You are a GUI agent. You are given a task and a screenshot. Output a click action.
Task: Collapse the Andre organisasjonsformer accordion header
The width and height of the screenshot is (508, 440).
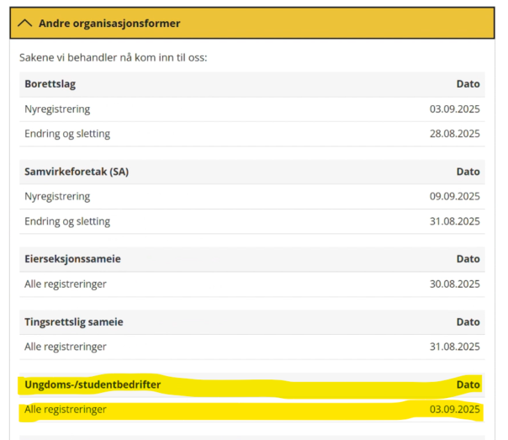(252, 23)
